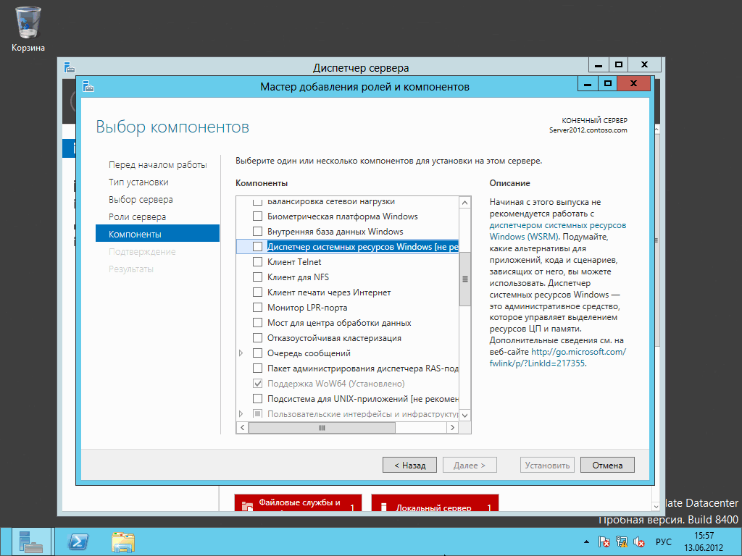The image size is (742, 556).
Task: Go to Перед началом работы step
Action: [157, 165]
